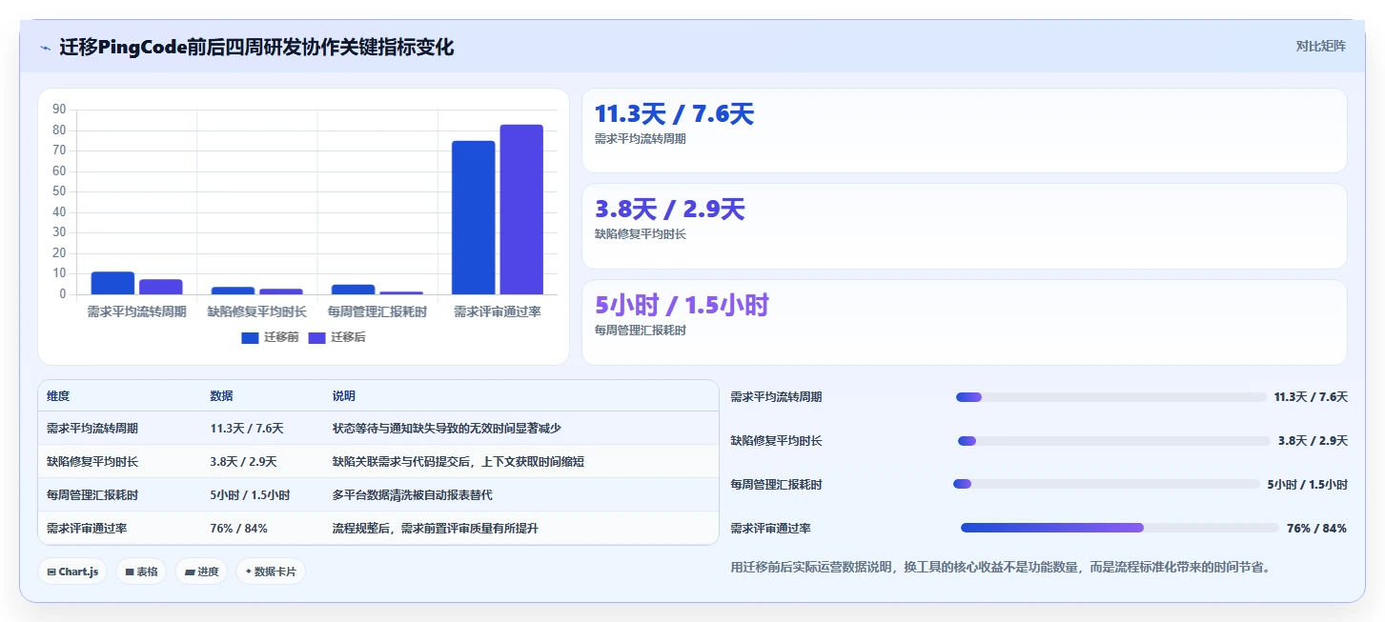Image resolution: width=1385 pixels, height=622 pixels.
Task: Click the chart x-axis label 需求评审通过率
Action: 498,311
